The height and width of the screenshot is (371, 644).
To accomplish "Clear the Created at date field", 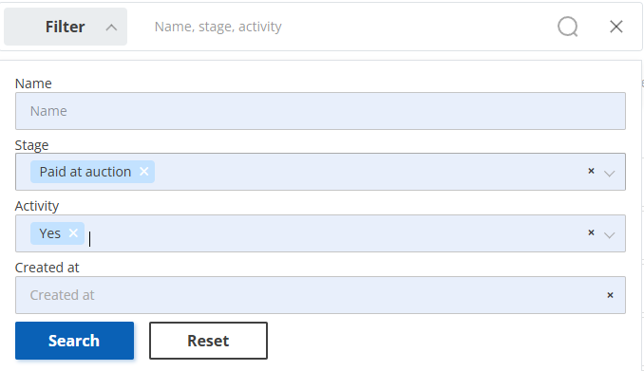I will (x=610, y=295).
